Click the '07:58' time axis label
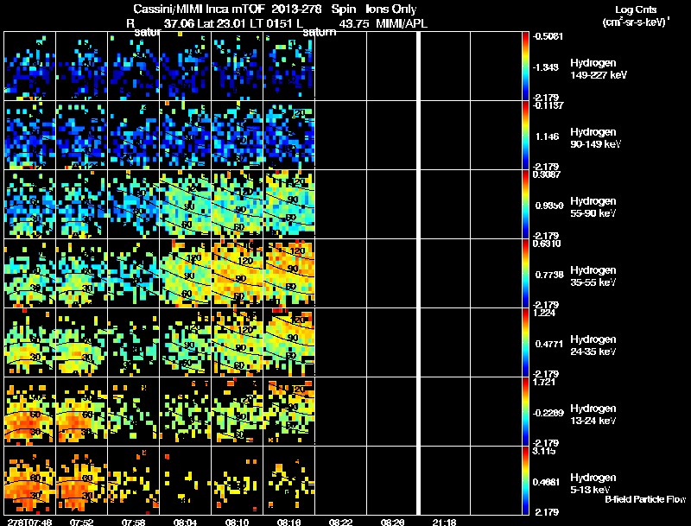This screenshot has height=526, width=691. [134, 522]
